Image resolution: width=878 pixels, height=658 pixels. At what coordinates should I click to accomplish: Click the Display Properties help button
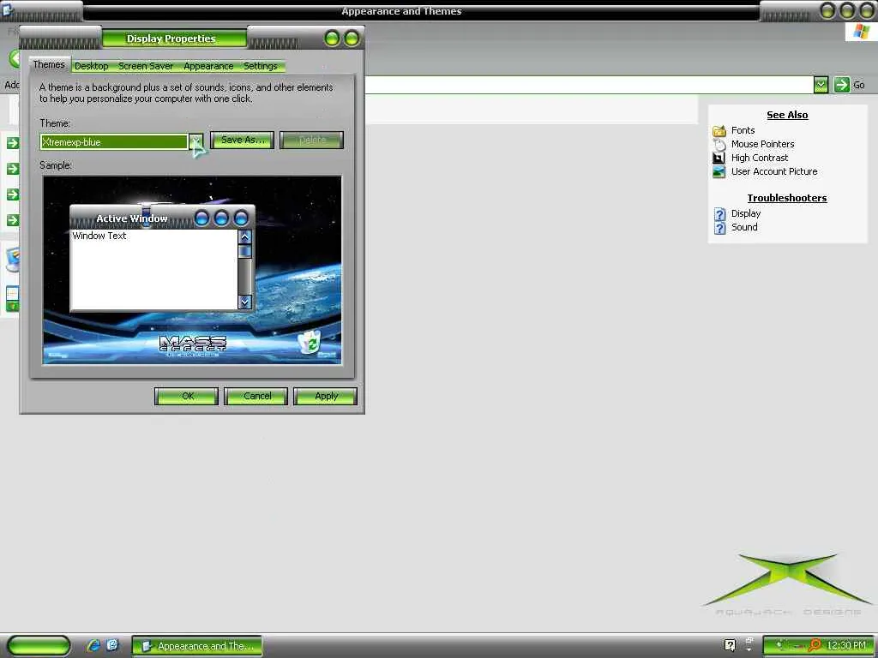332,39
